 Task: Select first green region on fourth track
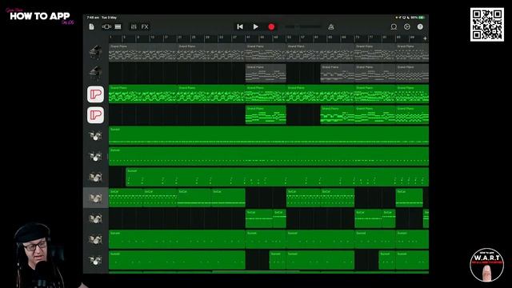click(266, 114)
